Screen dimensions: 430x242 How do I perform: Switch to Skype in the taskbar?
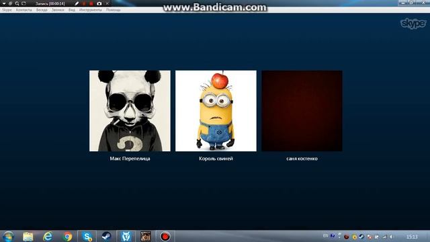87,236
